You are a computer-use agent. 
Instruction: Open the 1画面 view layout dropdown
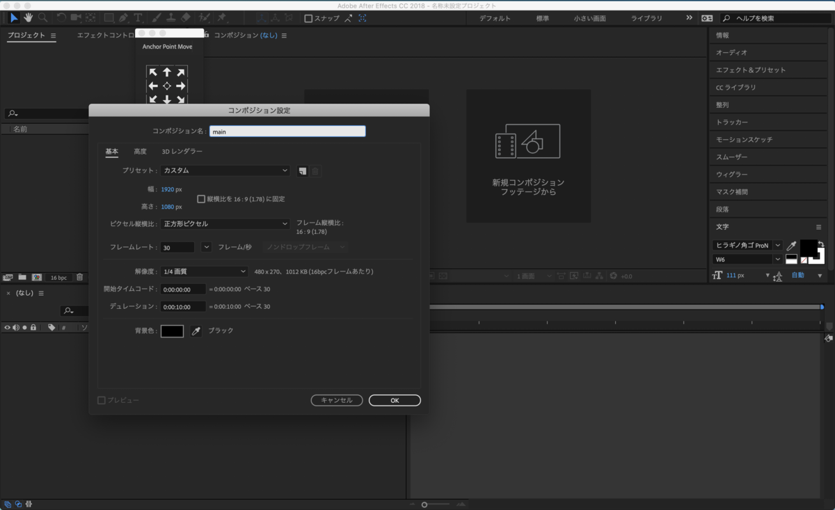(x=534, y=276)
